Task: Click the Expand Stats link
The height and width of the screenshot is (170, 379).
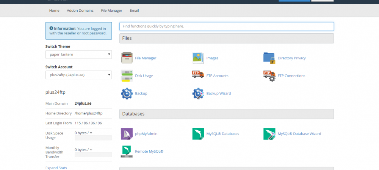Action: [56, 168]
